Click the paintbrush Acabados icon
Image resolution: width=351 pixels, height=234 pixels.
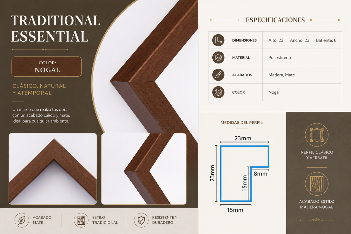click(x=218, y=75)
